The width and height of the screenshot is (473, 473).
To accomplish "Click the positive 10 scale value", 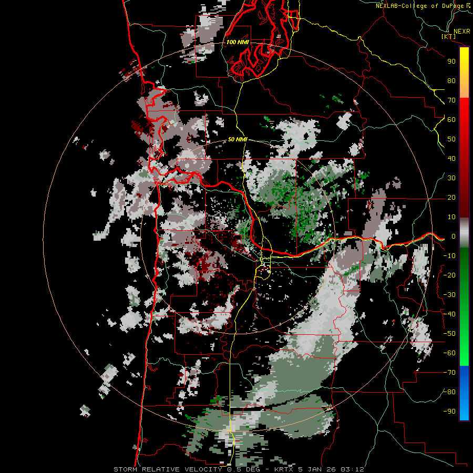I will (x=451, y=217).
